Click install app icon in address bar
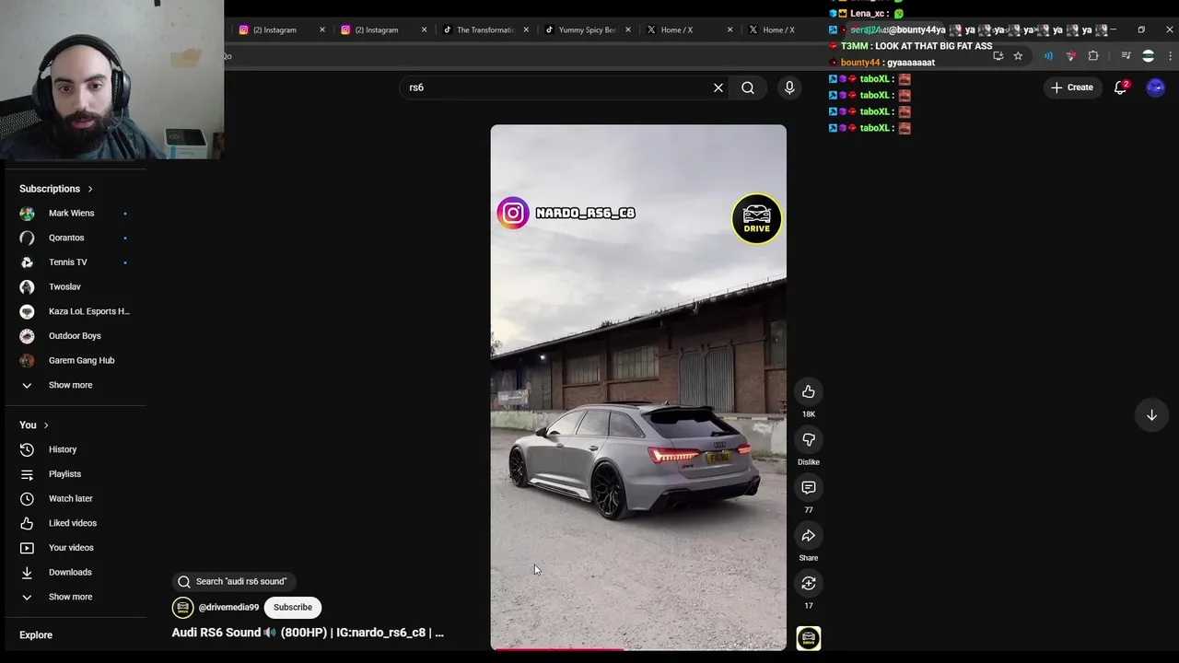Screen dimensions: 1179x663 [x=998, y=56]
